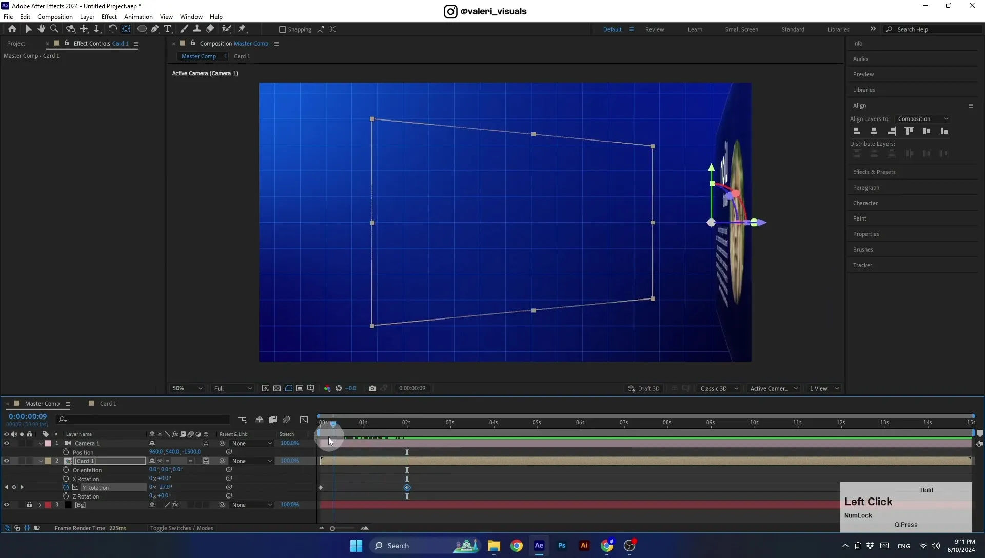Open the Composition menu
Viewport: 985px width, 558px height.
pos(55,17)
